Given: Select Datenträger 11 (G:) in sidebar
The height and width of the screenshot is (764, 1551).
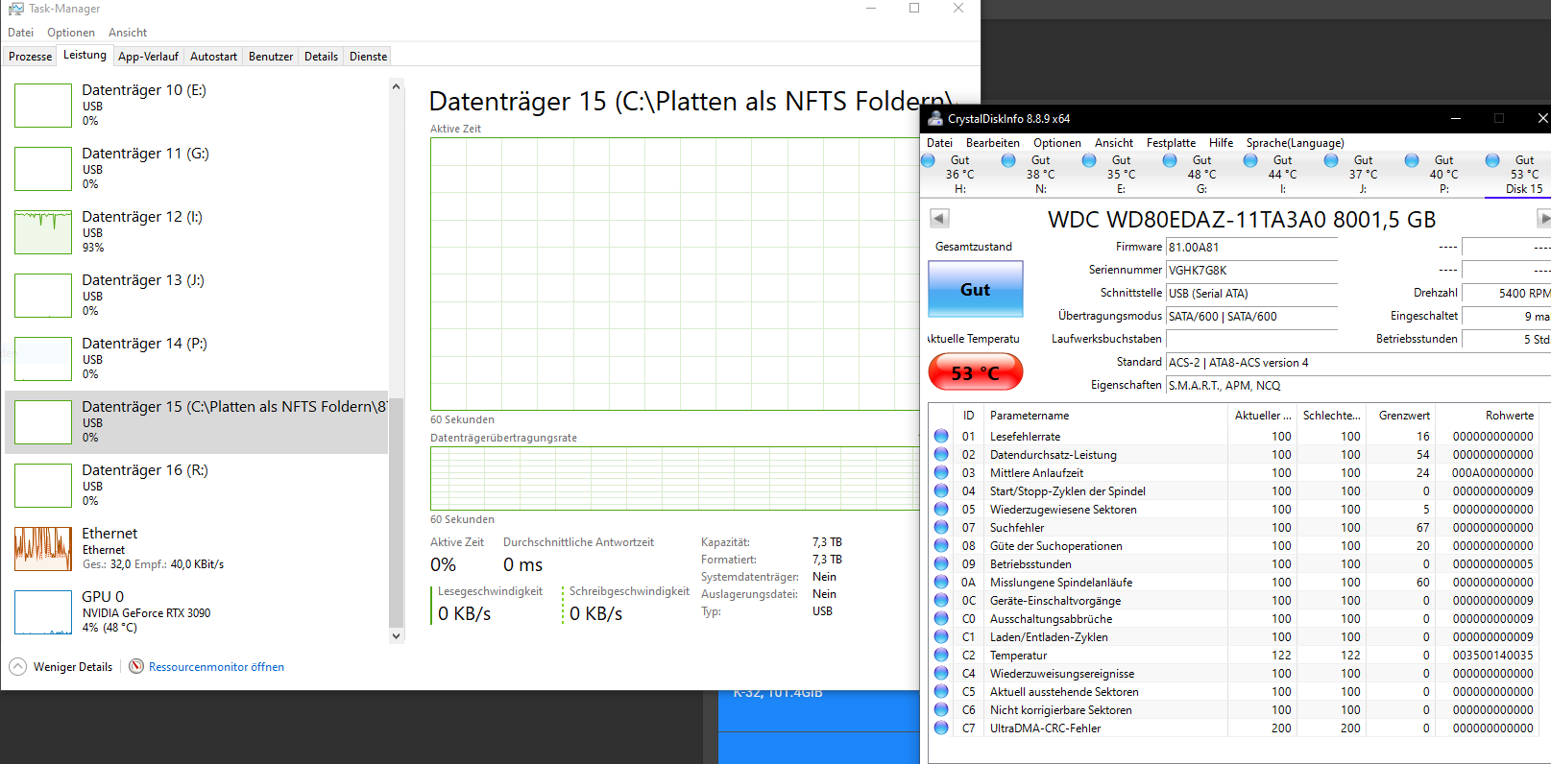Looking at the screenshot, I should [x=197, y=169].
